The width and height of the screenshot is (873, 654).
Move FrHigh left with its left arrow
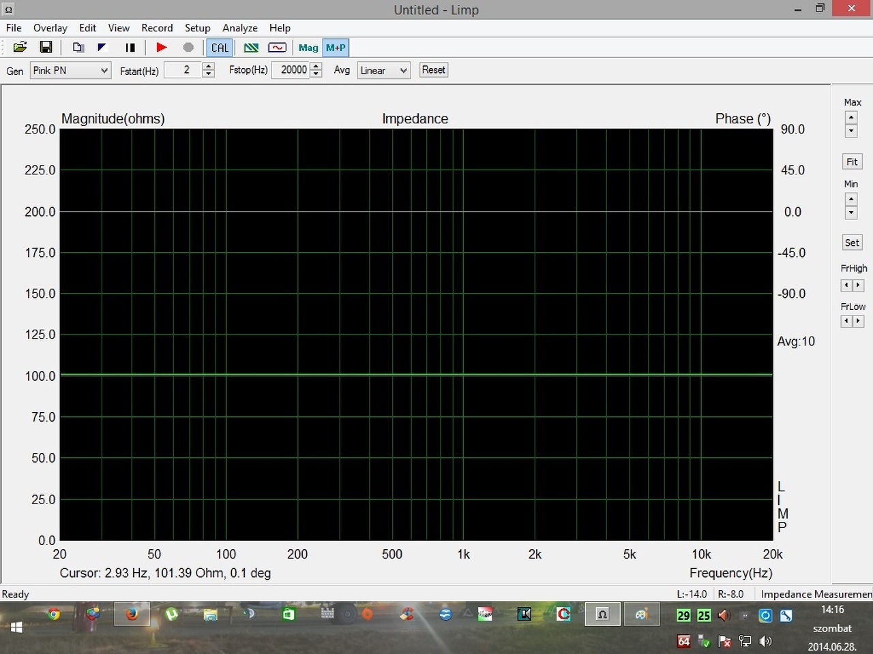(x=846, y=285)
